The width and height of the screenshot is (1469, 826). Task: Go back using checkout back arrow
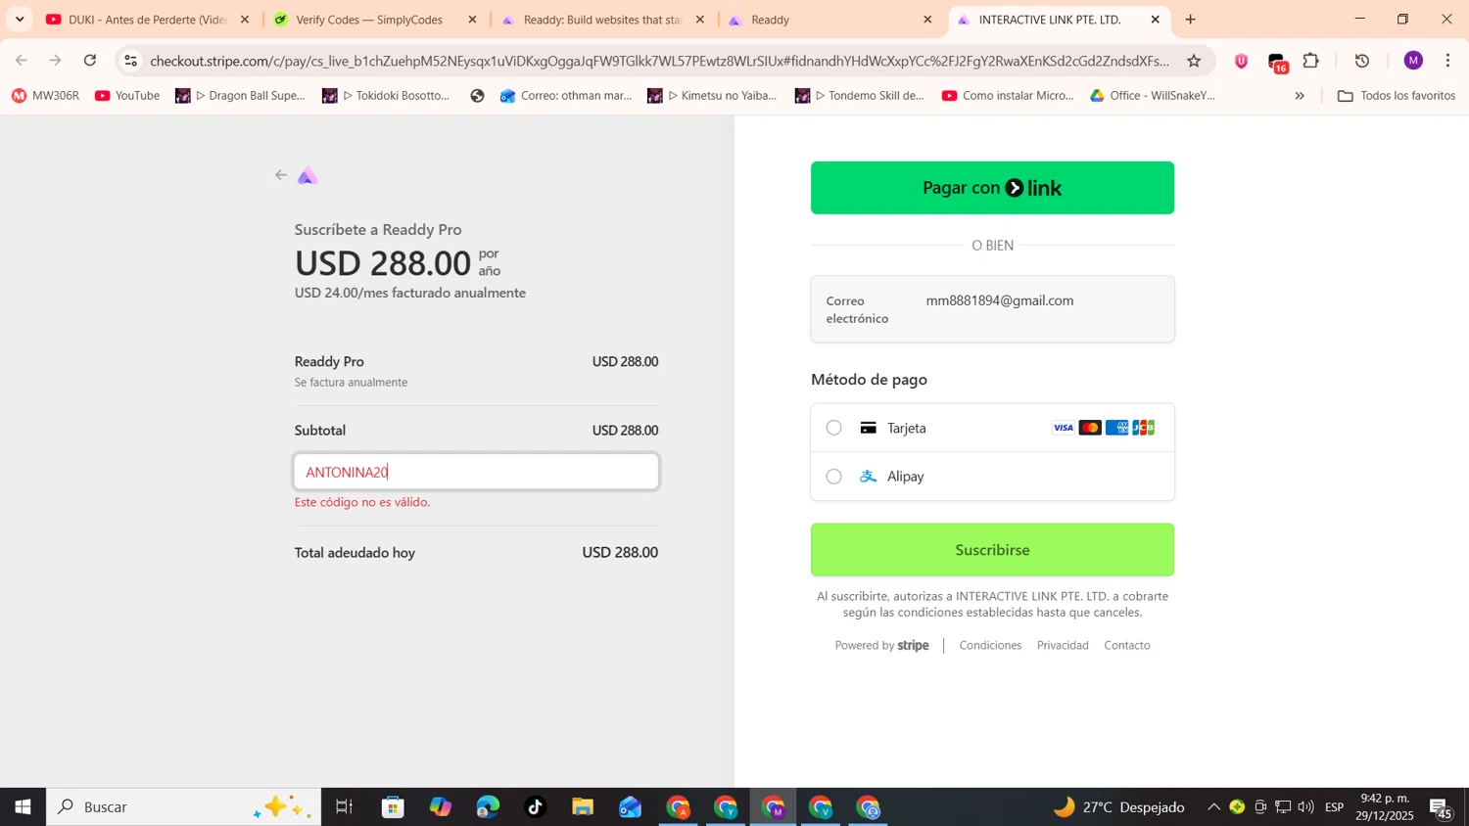[281, 175]
